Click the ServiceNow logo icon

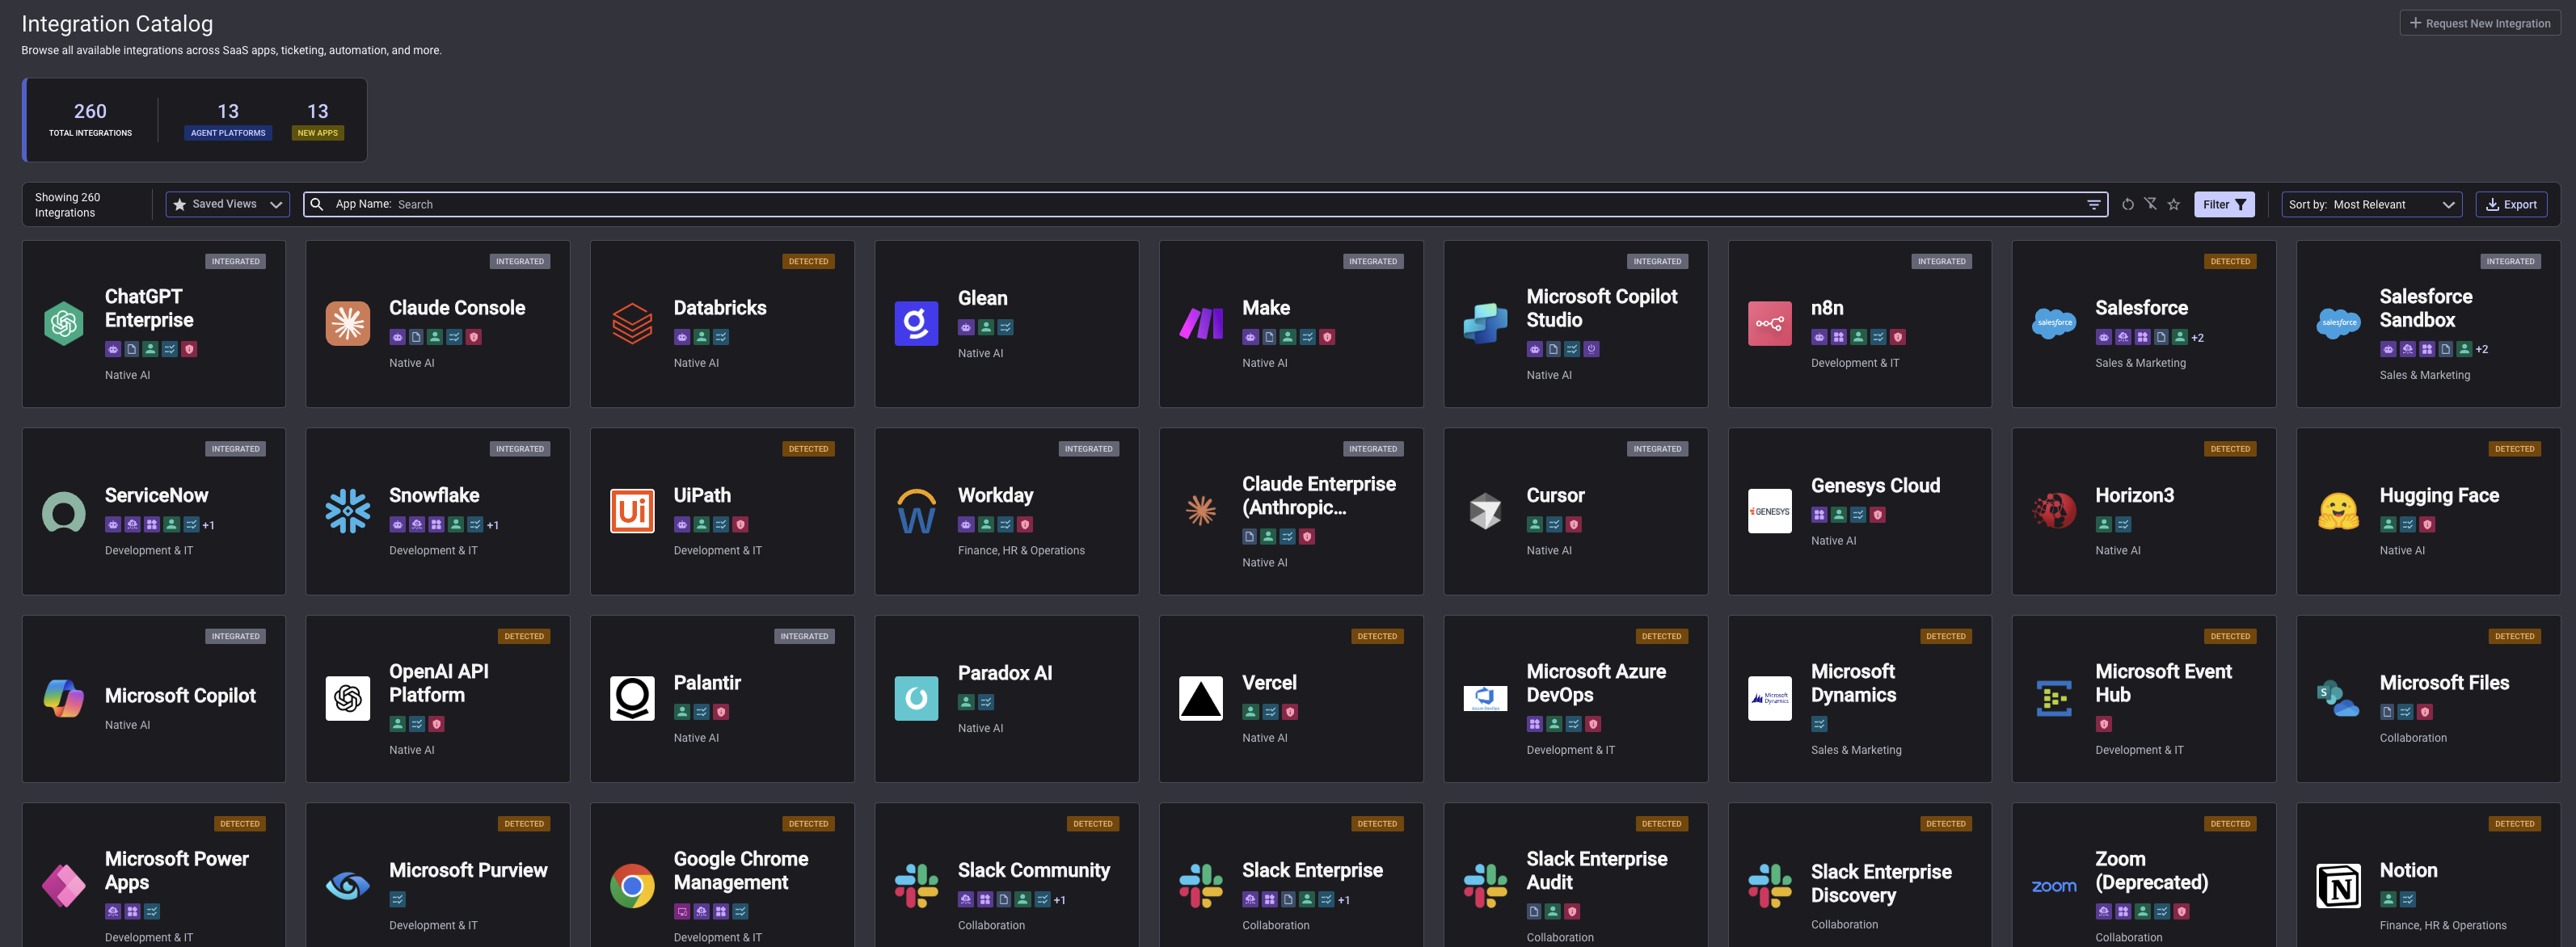[63, 511]
